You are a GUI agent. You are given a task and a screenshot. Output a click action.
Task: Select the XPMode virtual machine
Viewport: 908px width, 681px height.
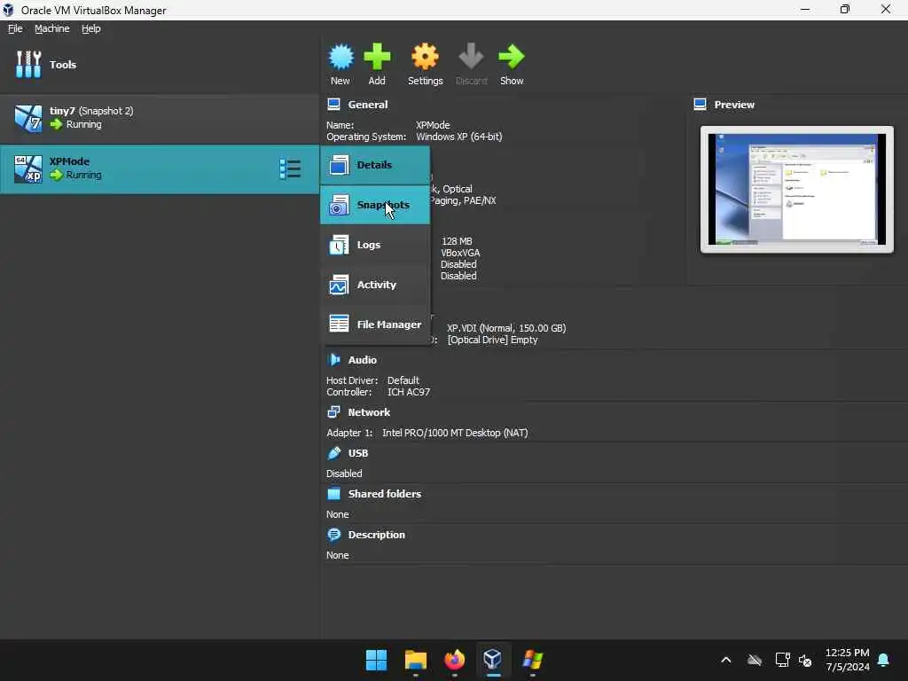pos(160,168)
